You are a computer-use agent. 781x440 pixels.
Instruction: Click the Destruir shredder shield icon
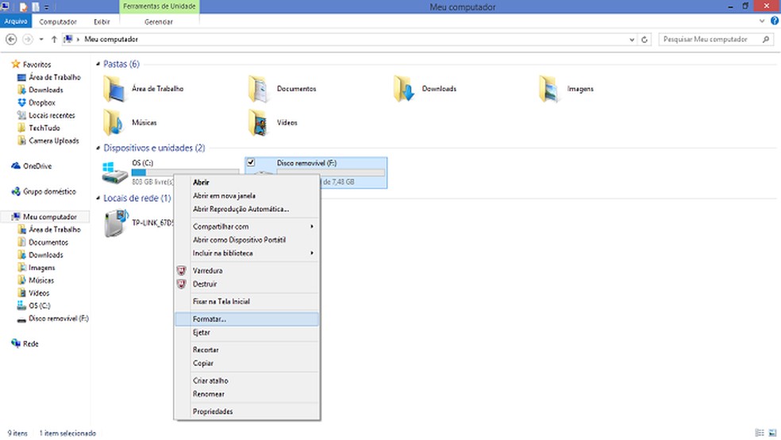(x=181, y=284)
